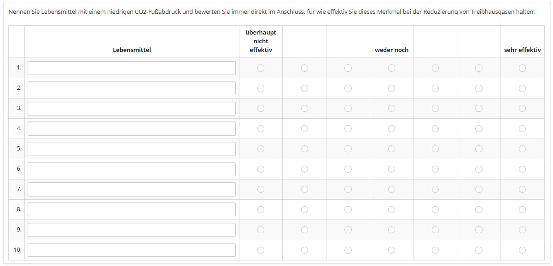This screenshot has height=266, width=553.
Task: Select 'sehr effektiv' for row 9
Action: point(522,230)
